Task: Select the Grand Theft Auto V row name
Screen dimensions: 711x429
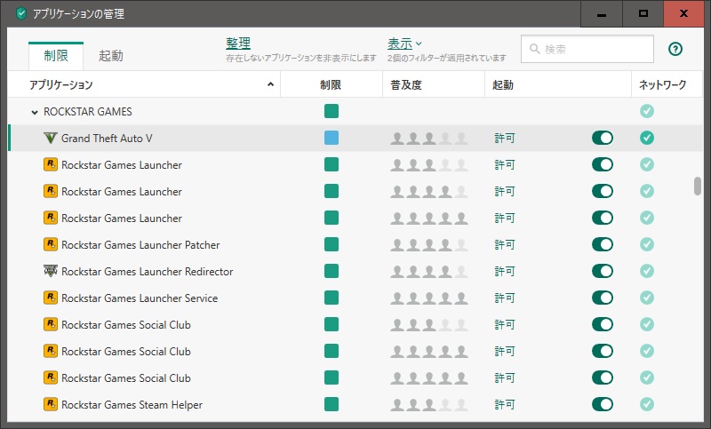Action: click(x=107, y=139)
